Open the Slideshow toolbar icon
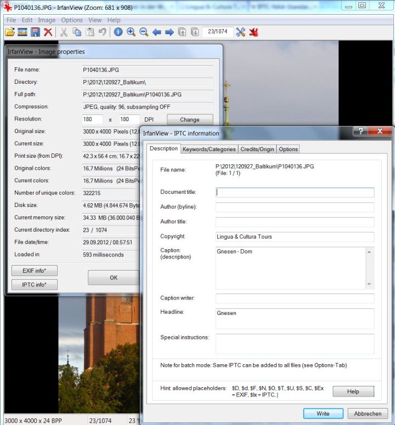 (22, 32)
